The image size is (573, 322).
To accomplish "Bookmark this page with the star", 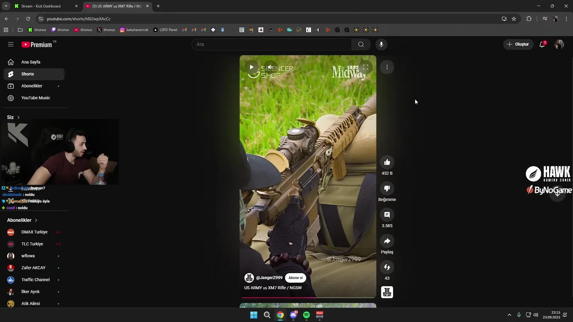I will point(514,19).
